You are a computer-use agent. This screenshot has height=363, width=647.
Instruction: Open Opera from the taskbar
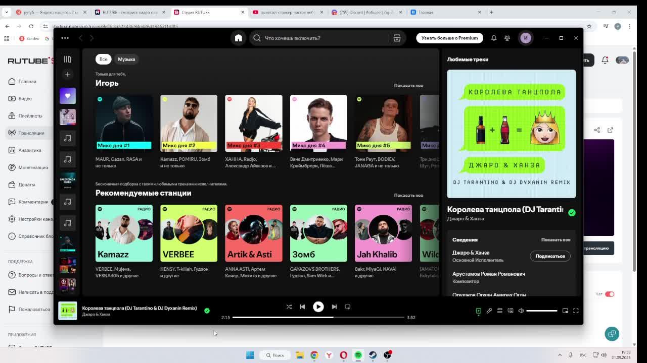(x=344, y=355)
